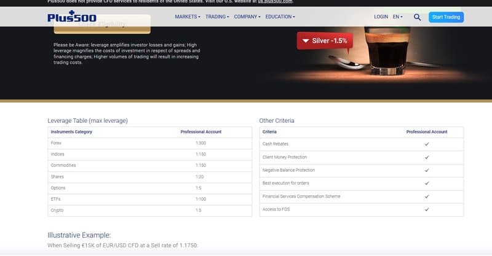
Task: Open the search magnifier icon
Action: [x=418, y=17]
